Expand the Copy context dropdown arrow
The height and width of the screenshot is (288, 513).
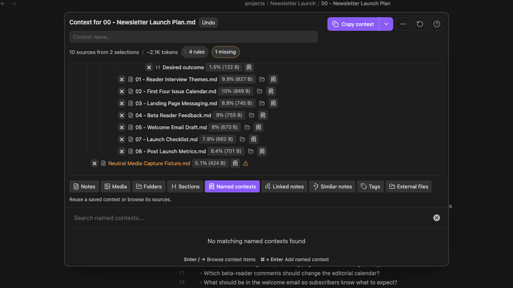click(386, 24)
